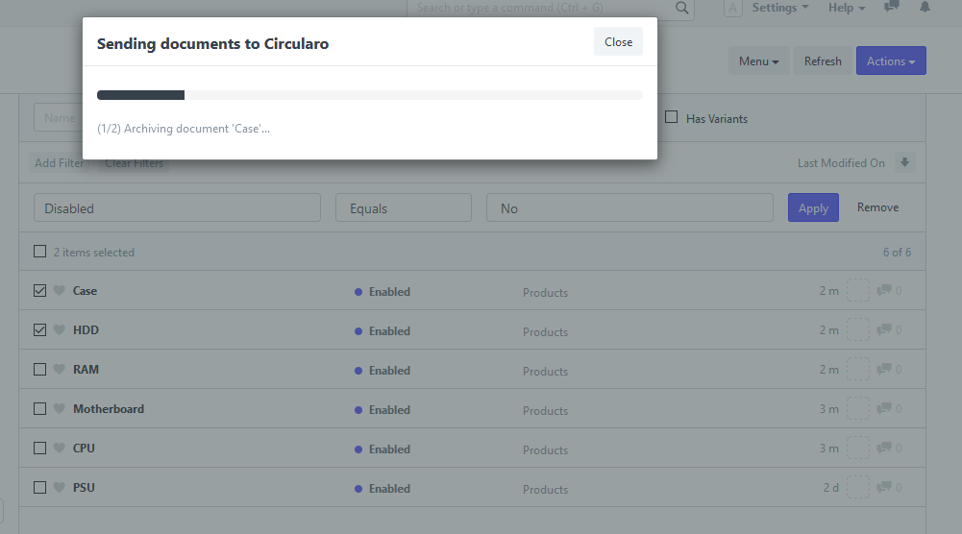The height and width of the screenshot is (534, 962).
Task: Open the Settings dropdown
Action: 780,8
